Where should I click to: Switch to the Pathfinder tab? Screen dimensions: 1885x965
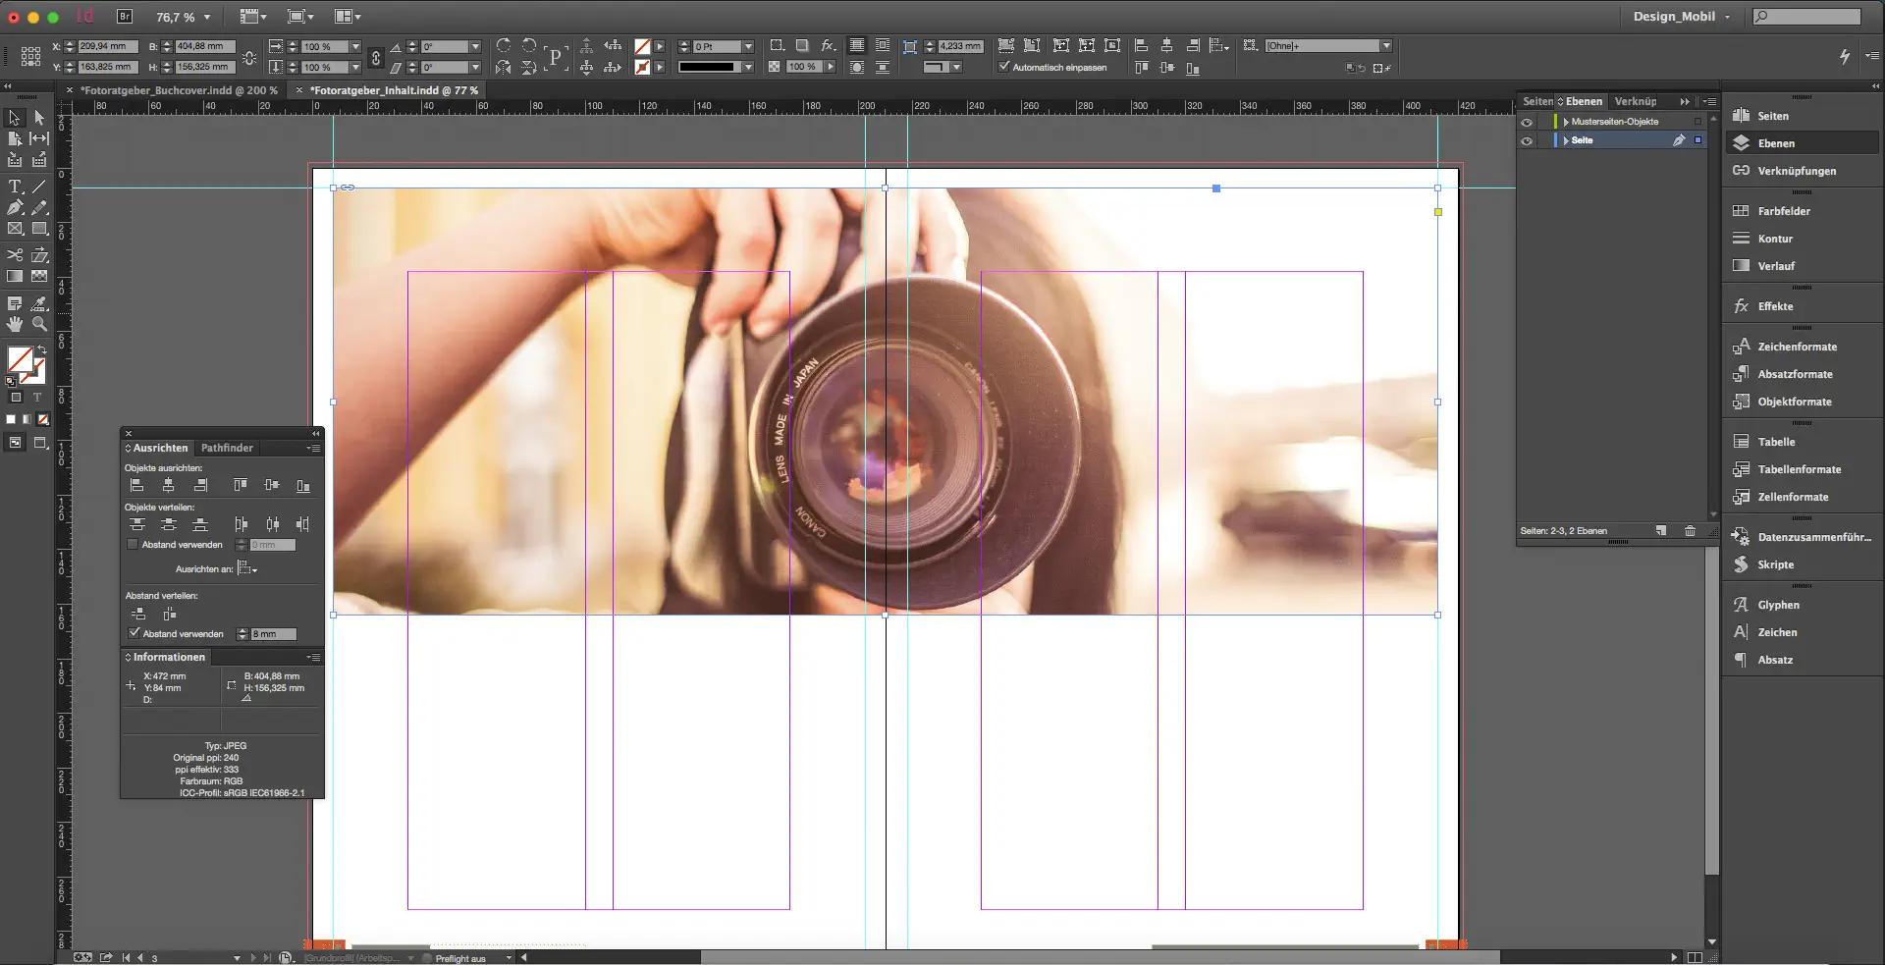click(227, 448)
